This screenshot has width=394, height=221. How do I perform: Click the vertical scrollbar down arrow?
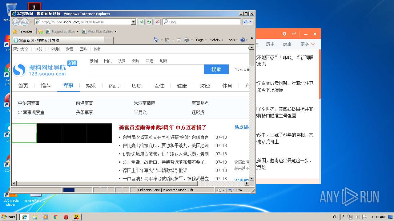pyautogui.click(x=252, y=178)
